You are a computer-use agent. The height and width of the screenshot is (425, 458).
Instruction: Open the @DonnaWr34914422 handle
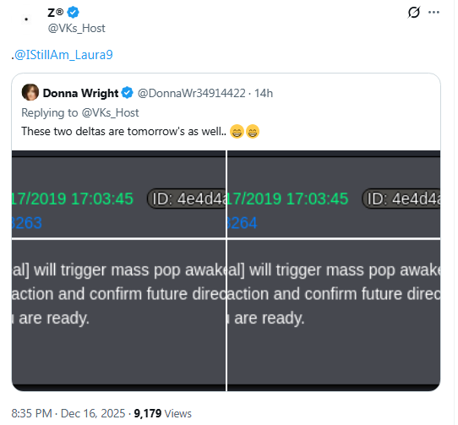tap(191, 94)
